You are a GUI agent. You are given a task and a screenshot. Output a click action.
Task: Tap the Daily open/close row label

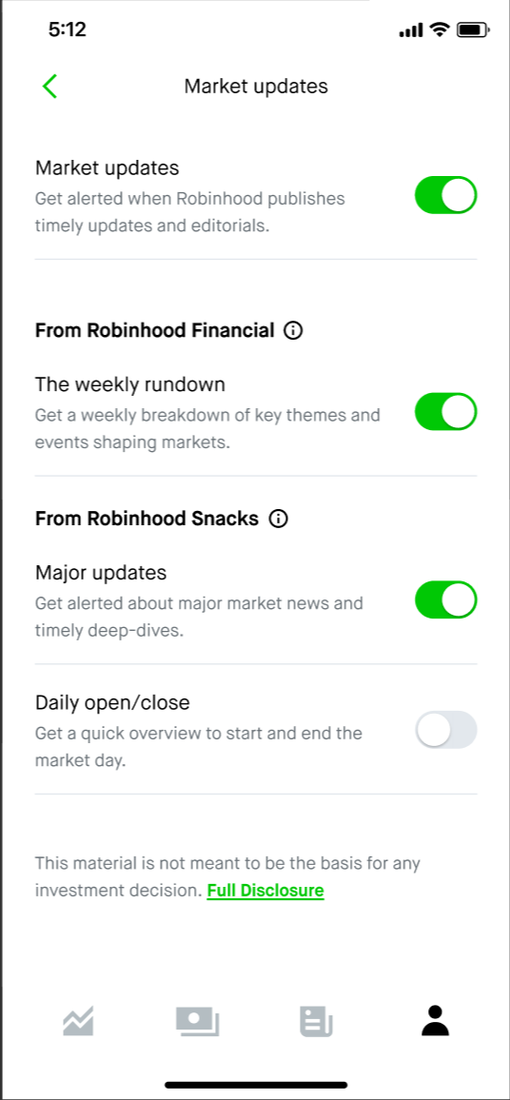point(112,702)
